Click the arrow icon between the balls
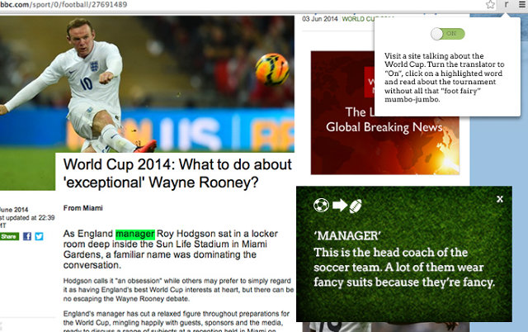 tap(340, 205)
